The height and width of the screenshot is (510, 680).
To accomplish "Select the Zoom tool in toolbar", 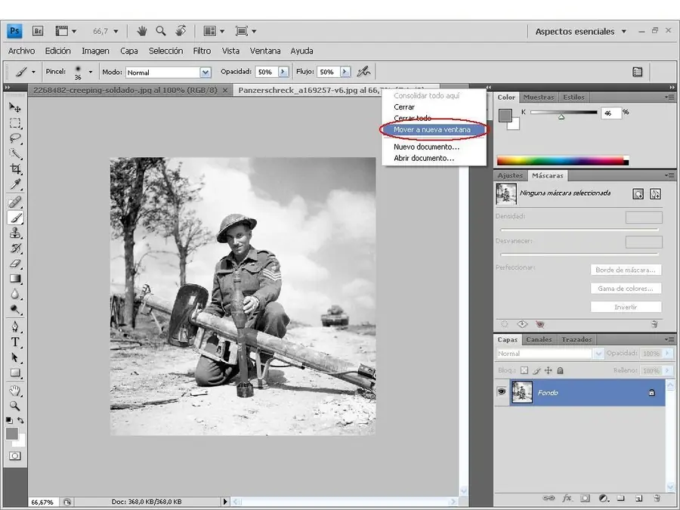I will click(15, 406).
